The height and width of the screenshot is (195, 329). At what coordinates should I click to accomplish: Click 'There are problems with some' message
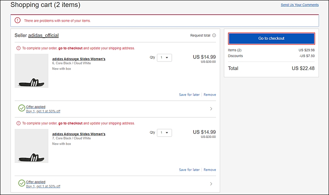[x=57, y=21]
